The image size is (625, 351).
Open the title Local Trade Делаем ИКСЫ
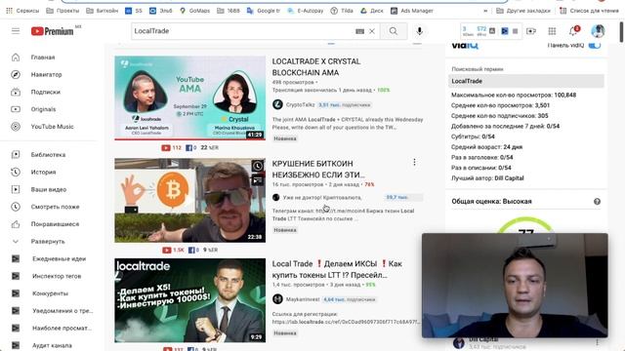[337, 269]
